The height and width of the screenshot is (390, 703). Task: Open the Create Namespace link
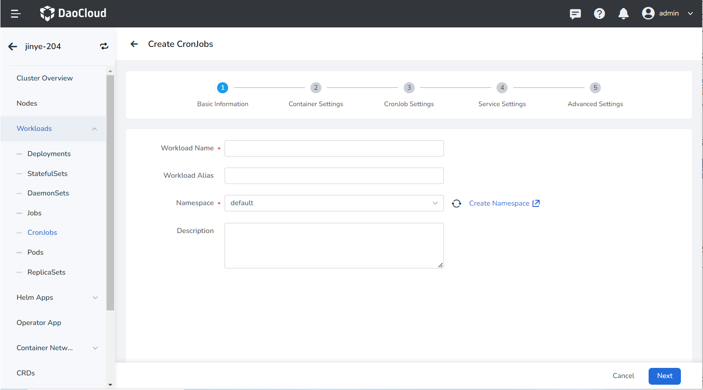[504, 203]
